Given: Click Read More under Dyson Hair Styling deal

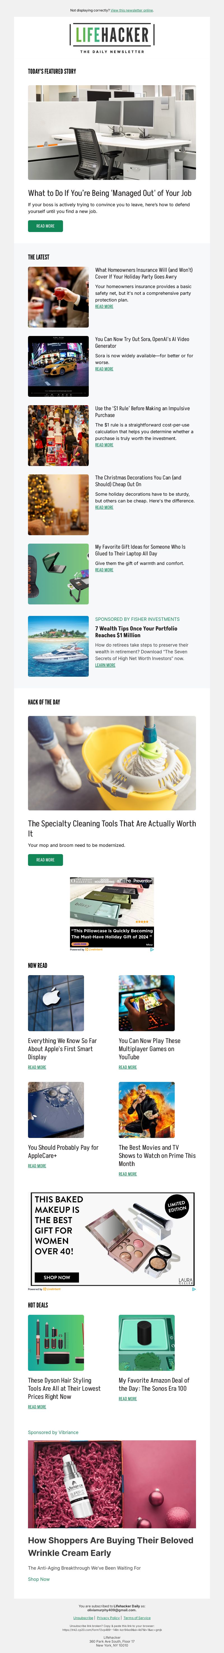Looking at the screenshot, I should (37, 1407).
